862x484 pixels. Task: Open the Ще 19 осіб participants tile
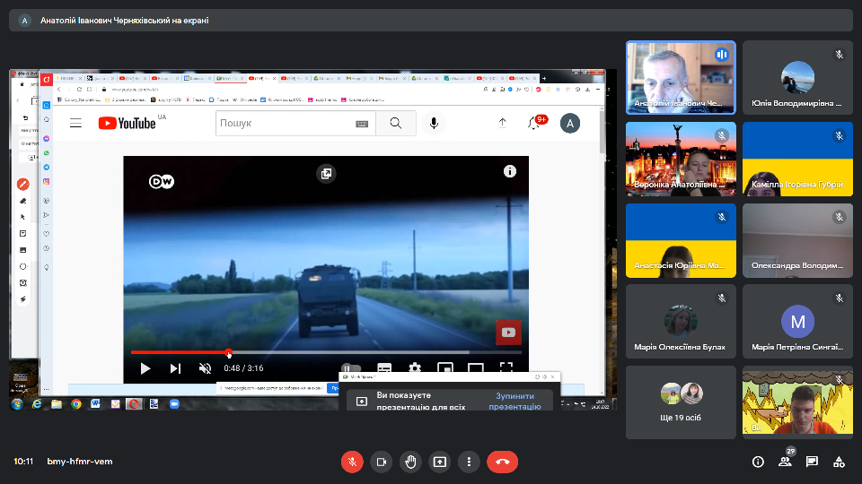681,402
